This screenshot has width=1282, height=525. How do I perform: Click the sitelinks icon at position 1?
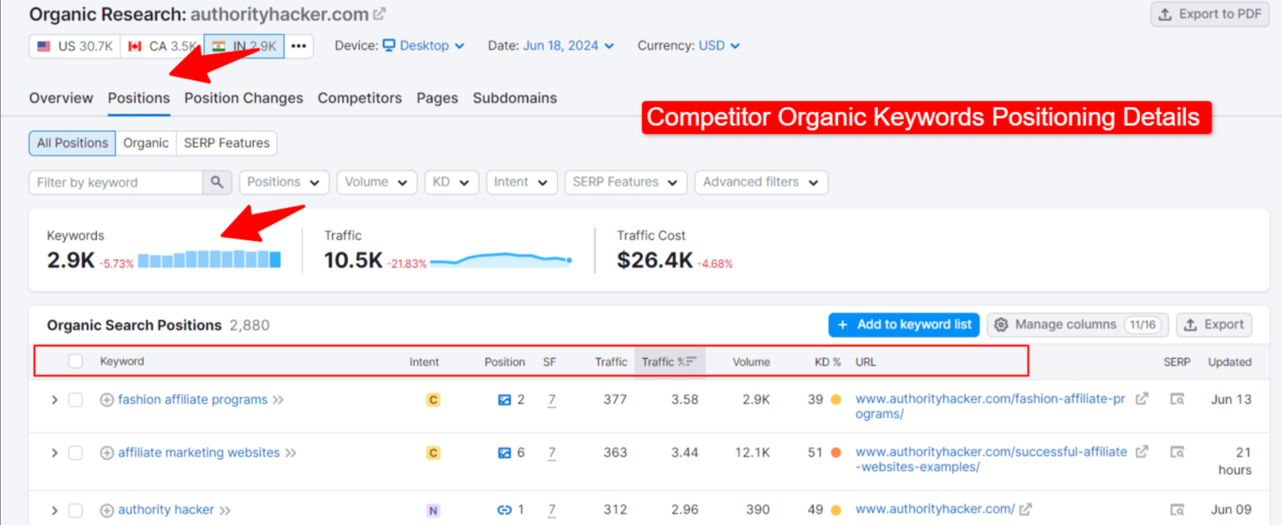504,511
